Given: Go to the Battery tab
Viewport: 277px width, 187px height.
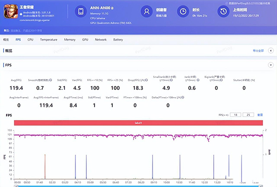Looking at the screenshot, I should tap(118, 40).
